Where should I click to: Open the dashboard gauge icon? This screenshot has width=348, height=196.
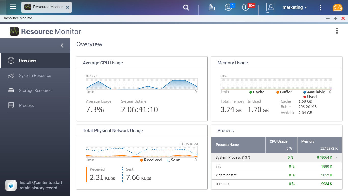pyautogui.click(x=338, y=8)
